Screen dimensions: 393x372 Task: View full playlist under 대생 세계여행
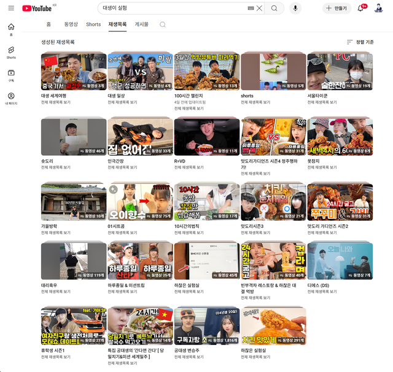tap(56, 101)
